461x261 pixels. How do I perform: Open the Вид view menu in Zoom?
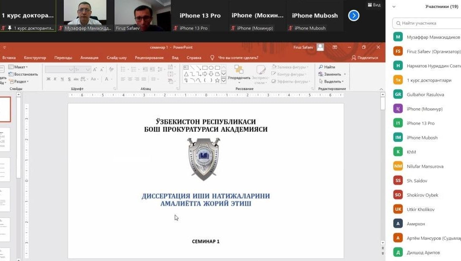[x=374, y=5]
